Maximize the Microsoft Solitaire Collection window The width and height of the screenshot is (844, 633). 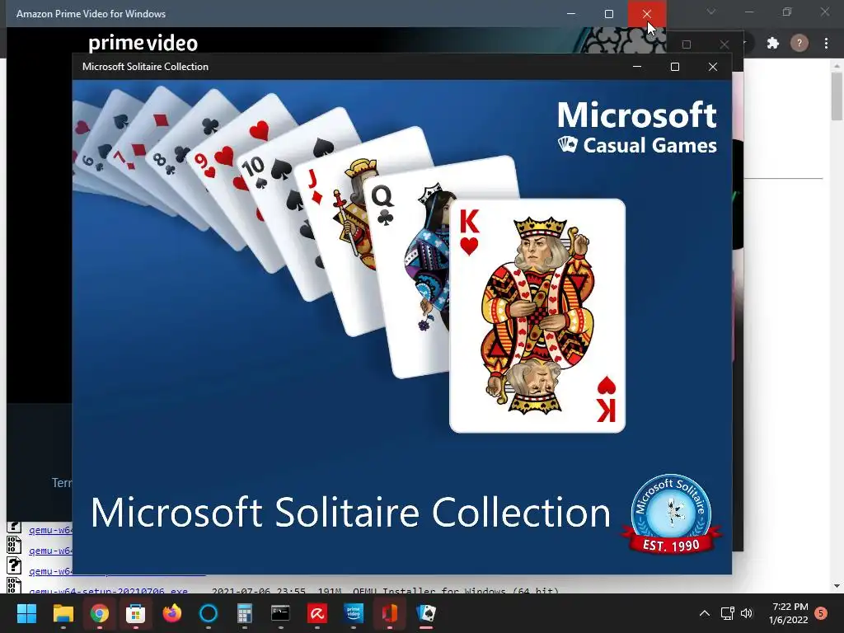(x=675, y=67)
